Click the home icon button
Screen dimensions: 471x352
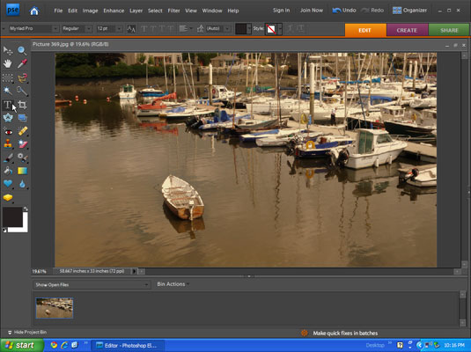(34, 11)
